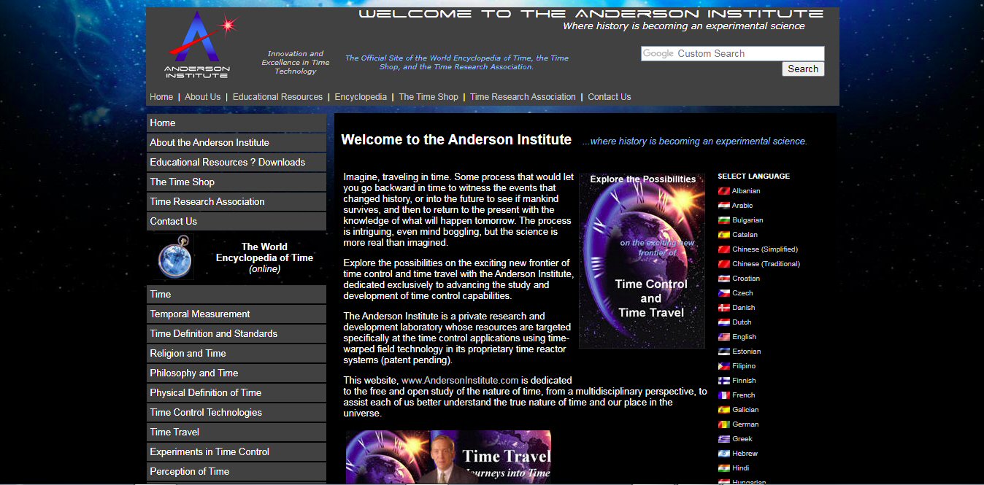Open Perception of Time sidebar entry
The image size is (984, 485).
(x=237, y=472)
